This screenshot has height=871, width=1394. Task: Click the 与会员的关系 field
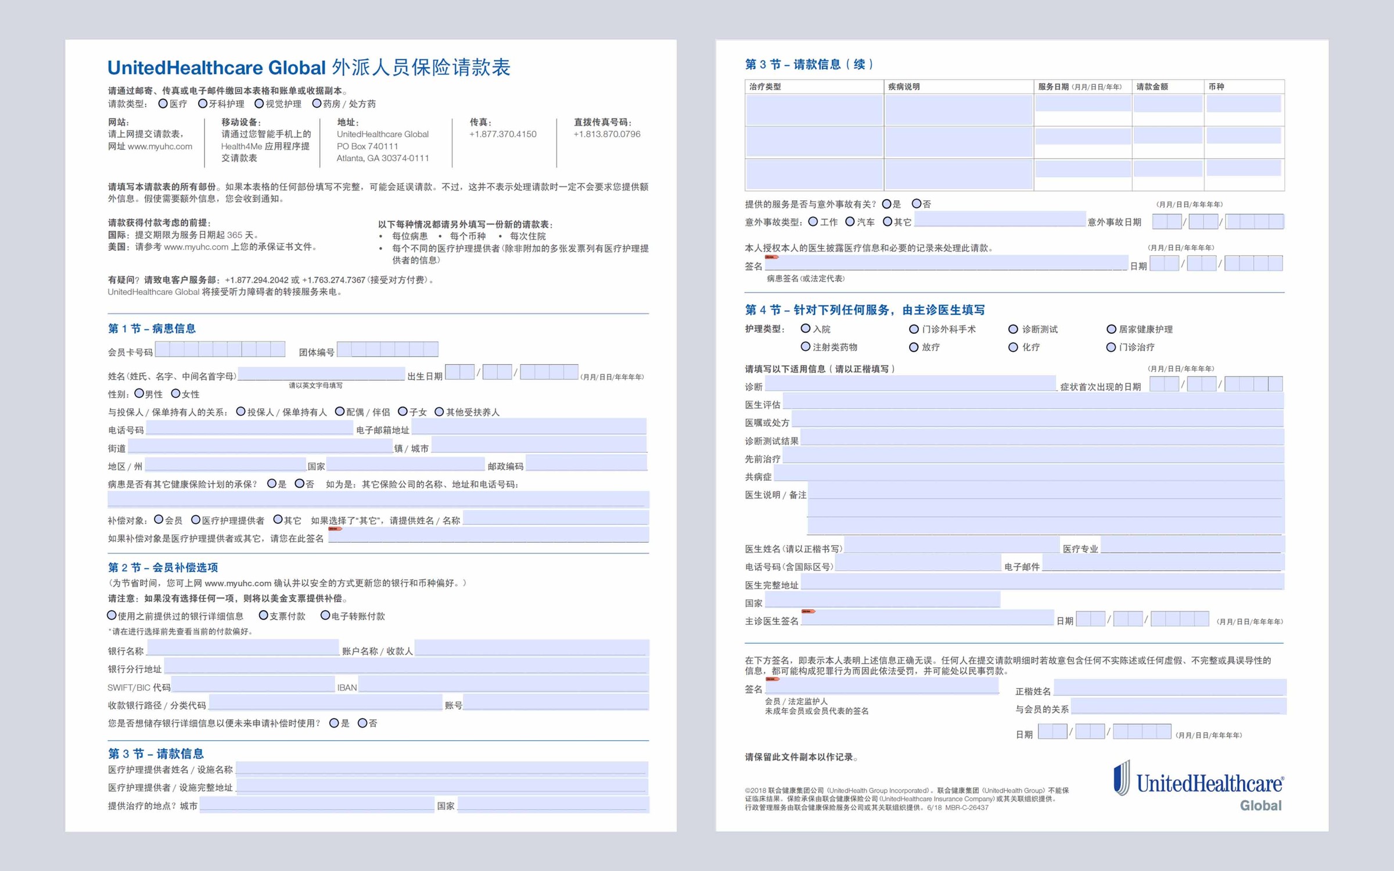1179,706
